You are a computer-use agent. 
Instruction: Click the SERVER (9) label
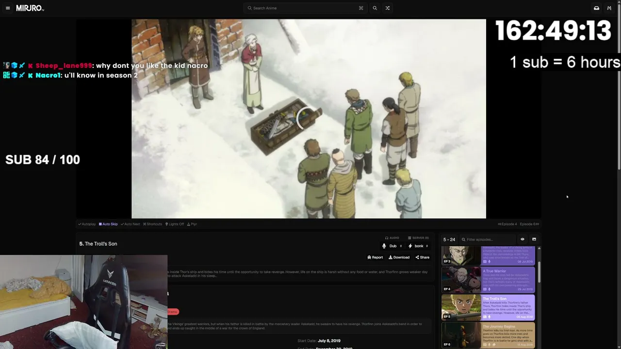tap(418, 238)
